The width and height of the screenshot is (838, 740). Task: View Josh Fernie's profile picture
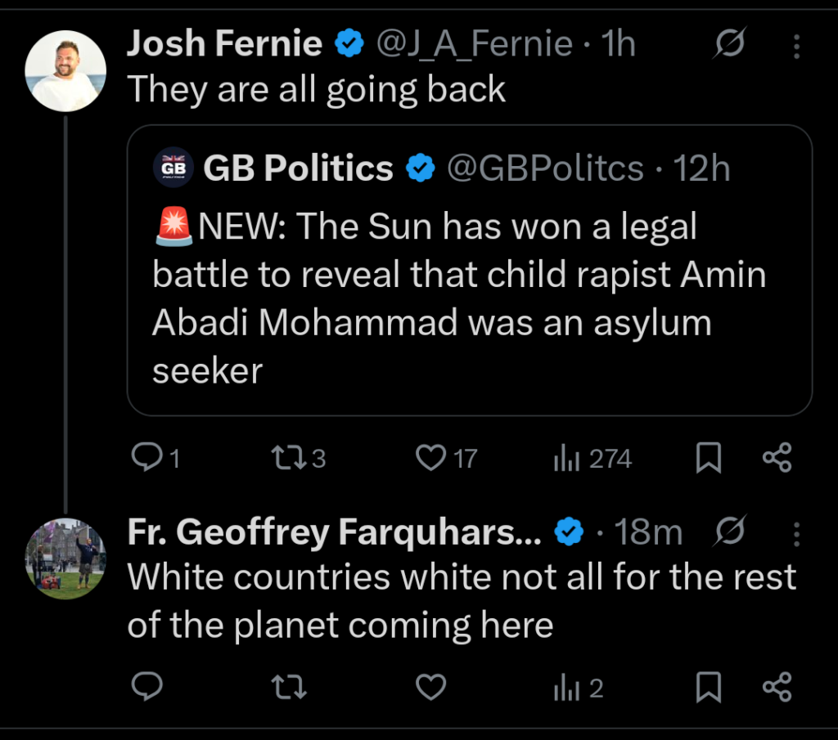[66, 71]
